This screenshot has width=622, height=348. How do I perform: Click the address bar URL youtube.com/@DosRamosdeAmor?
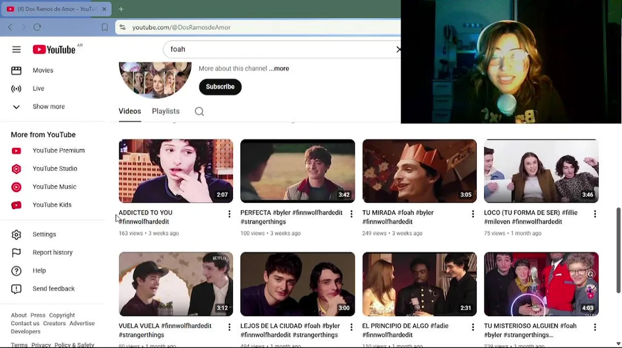tap(181, 28)
